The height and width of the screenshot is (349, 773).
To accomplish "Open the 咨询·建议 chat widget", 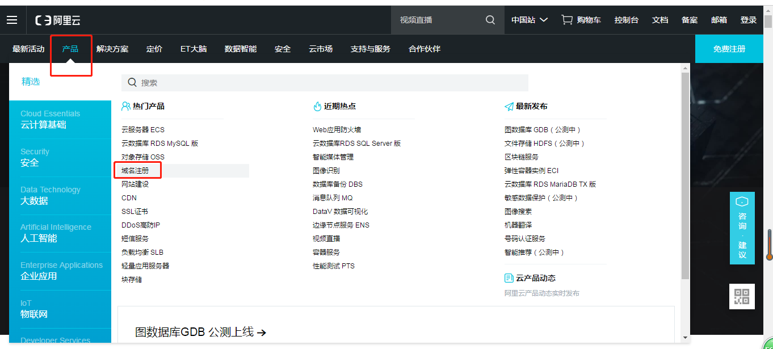I will [742, 228].
